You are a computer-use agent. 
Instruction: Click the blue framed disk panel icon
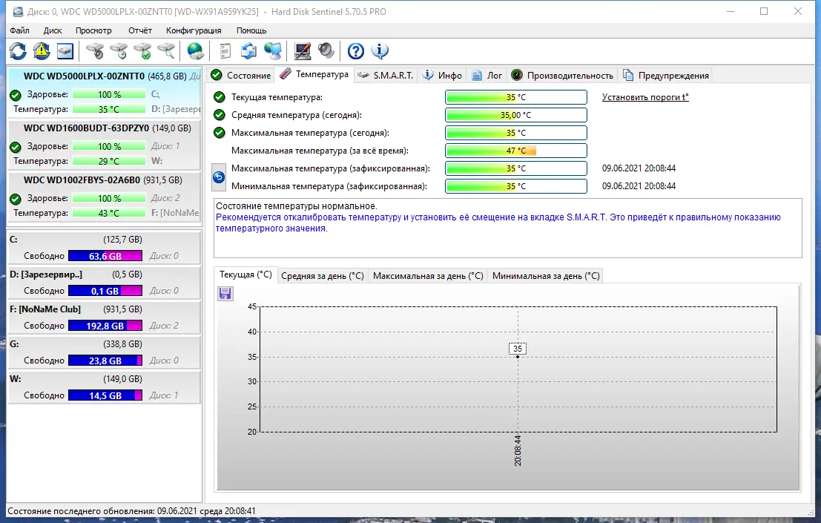coord(65,50)
